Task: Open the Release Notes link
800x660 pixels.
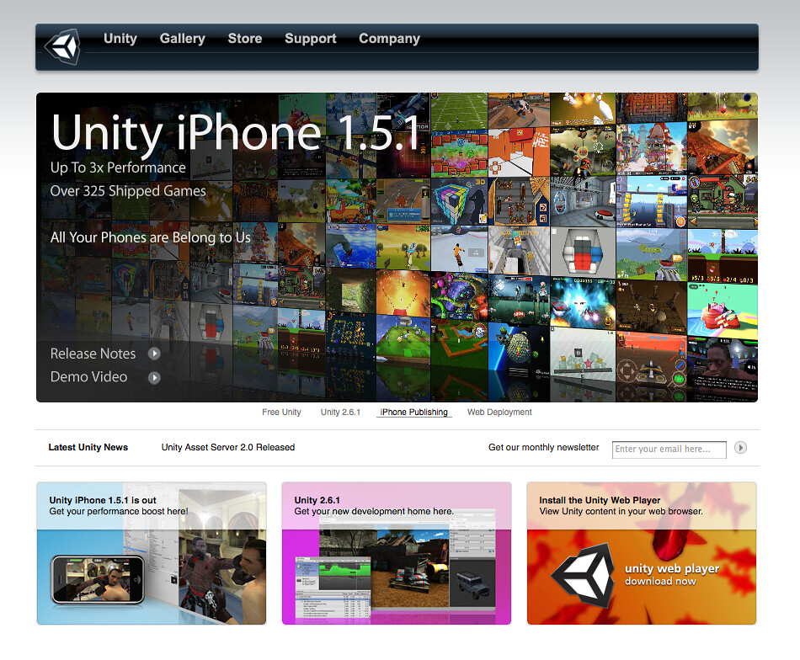Action: [93, 354]
